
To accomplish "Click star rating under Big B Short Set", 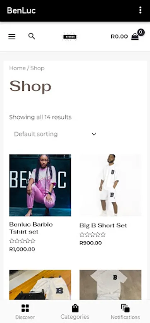I will [93, 235].
